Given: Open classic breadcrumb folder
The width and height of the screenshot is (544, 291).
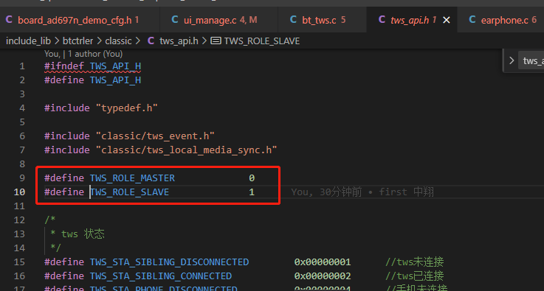Looking at the screenshot, I should coord(118,41).
